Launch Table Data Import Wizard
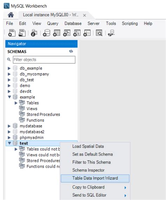 [x=95, y=178]
